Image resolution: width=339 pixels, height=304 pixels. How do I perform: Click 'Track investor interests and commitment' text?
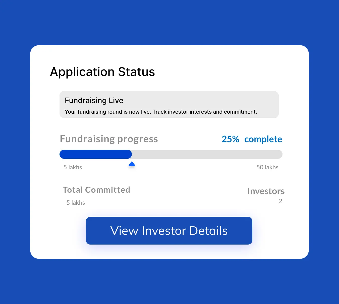(205, 112)
